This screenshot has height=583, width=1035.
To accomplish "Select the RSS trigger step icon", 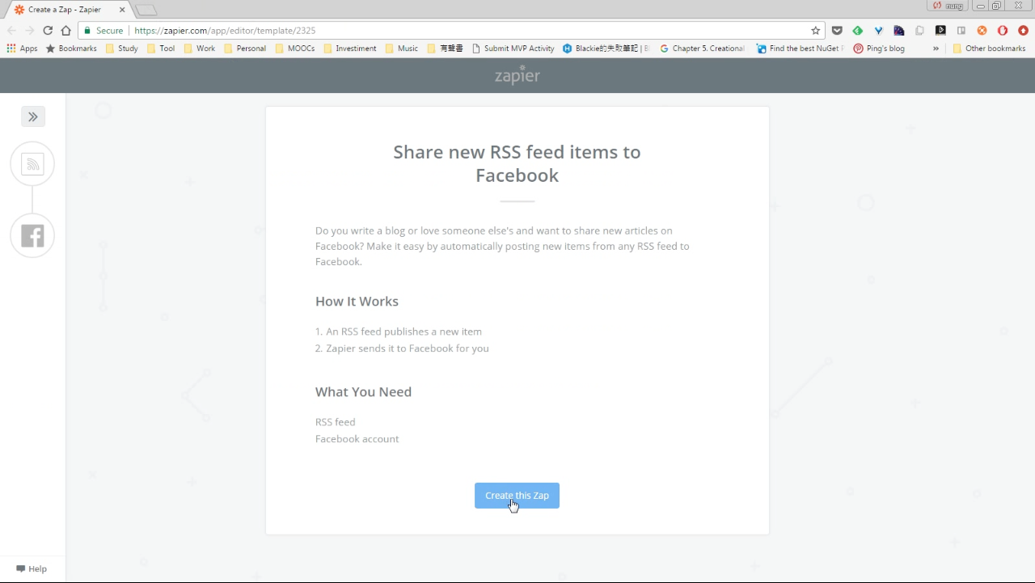I will (x=32, y=164).
